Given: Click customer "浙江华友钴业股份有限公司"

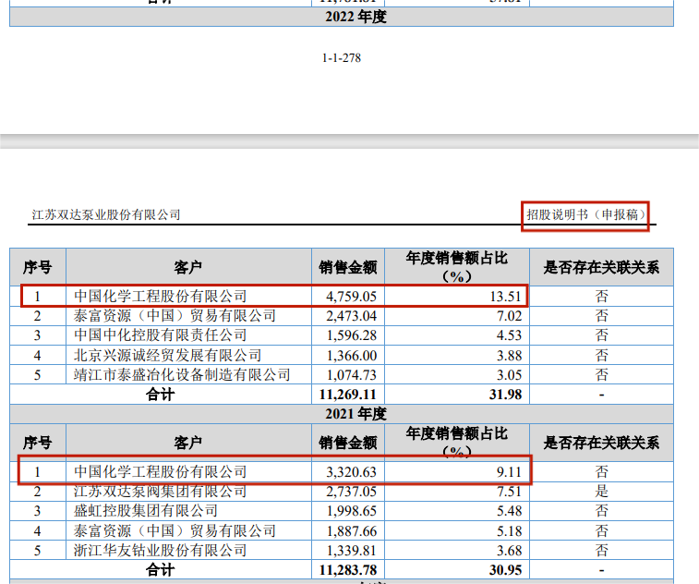Looking at the screenshot, I should point(160,550).
